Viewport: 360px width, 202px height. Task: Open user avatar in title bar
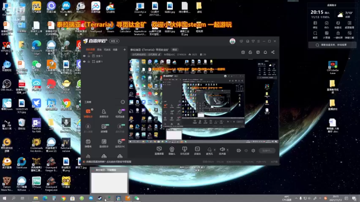[x=232, y=41]
